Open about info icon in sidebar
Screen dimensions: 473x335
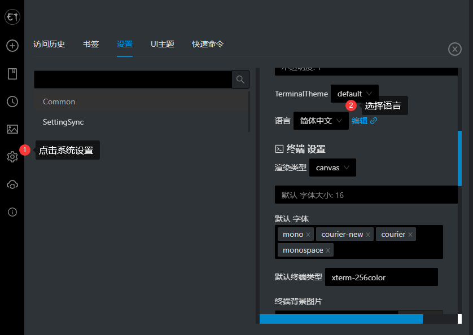[x=12, y=212]
